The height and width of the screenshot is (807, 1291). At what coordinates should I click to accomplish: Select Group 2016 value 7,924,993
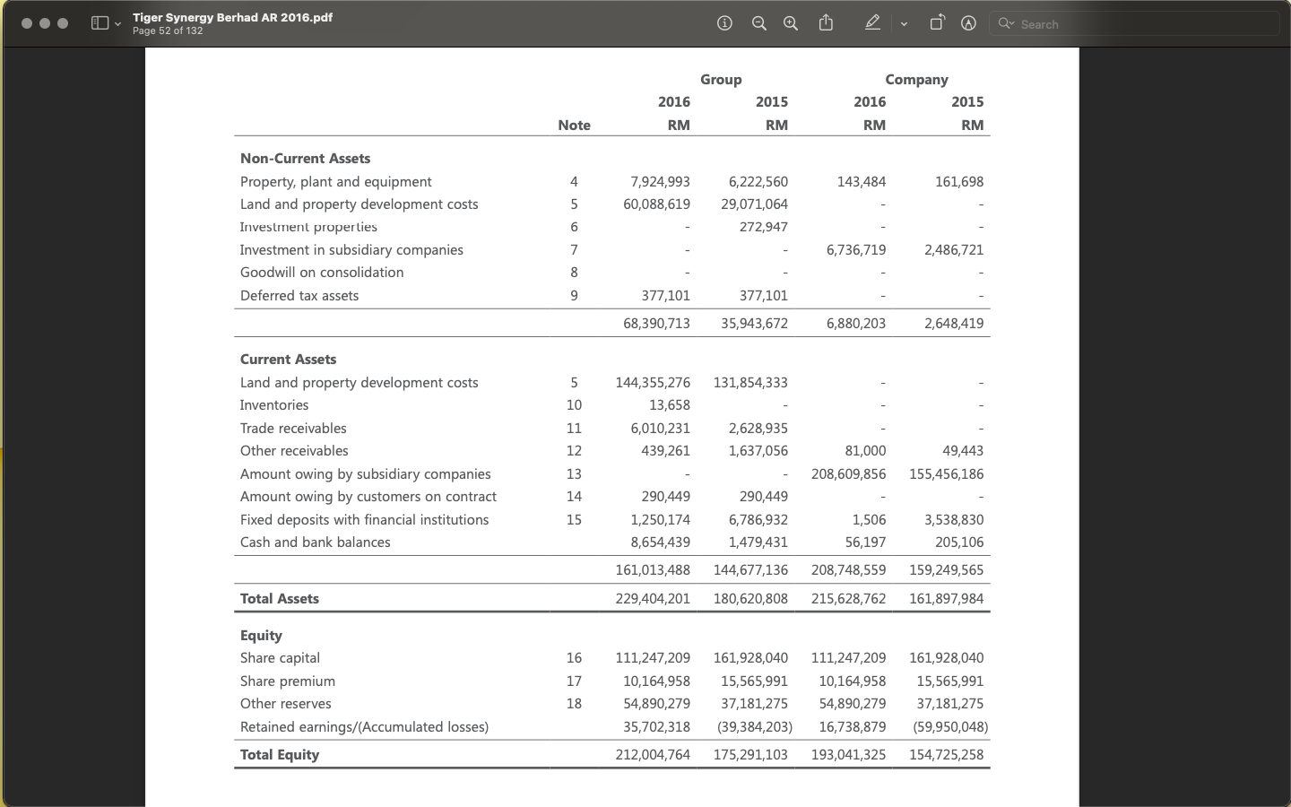pos(660,182)
